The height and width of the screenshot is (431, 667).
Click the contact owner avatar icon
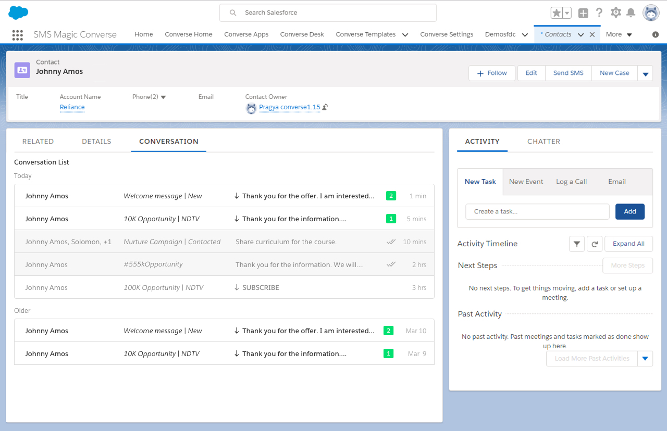pos(251,108)
